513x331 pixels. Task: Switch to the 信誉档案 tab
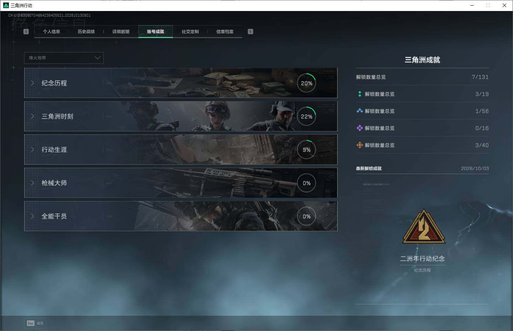225,32
